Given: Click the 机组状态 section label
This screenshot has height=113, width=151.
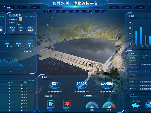Looking at the screenshot, I should pos(49,96).
